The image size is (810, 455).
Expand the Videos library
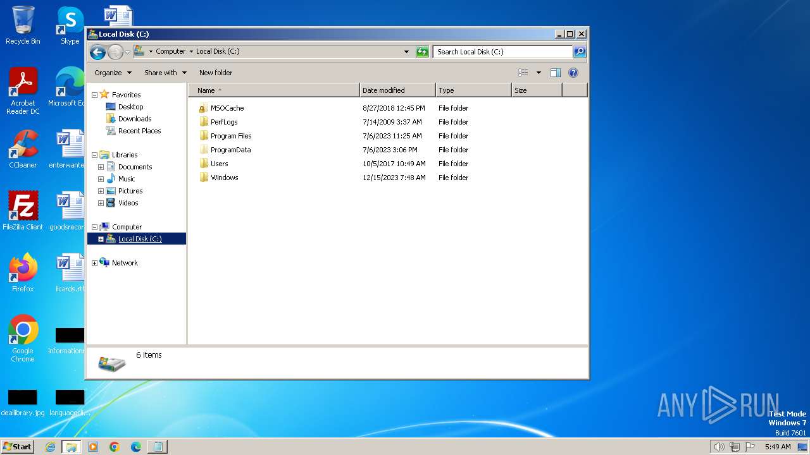101,203
